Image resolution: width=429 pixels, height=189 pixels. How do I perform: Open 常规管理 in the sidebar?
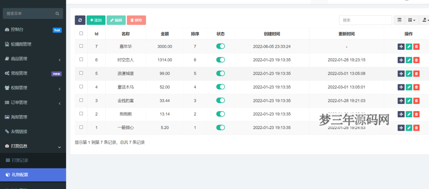[x=33, y=73]
